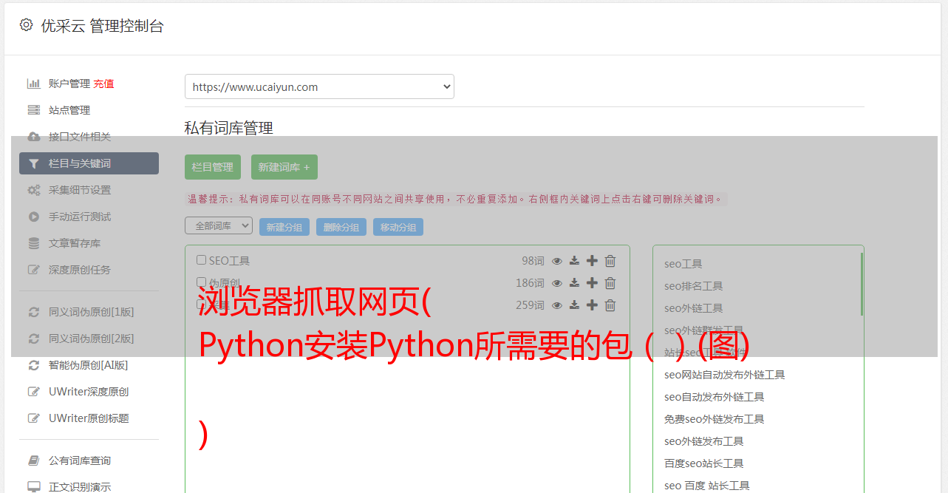This screenshot has width=948, height=493.
Task: Click the refresh icon beside 智能伪原创[AI版]
Action: tap(34, 365)
